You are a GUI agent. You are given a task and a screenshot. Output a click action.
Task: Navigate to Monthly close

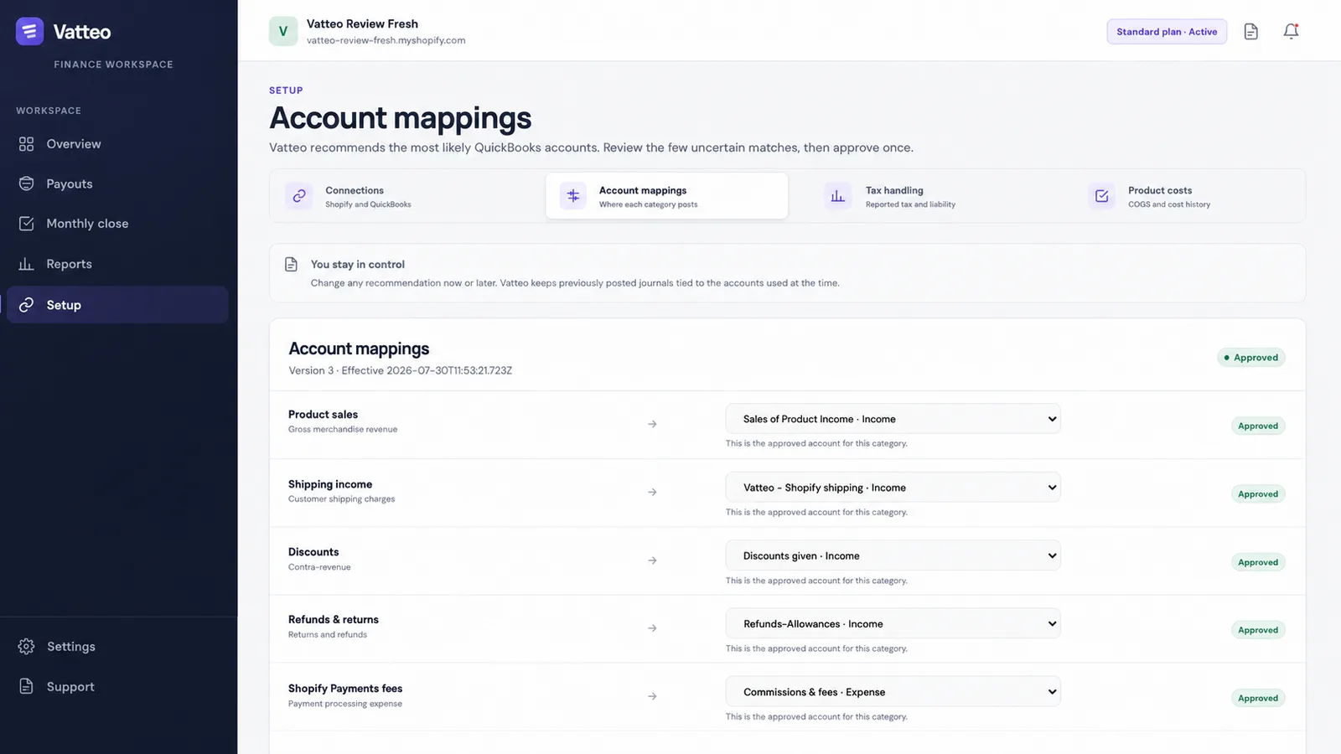coord(117,224)
